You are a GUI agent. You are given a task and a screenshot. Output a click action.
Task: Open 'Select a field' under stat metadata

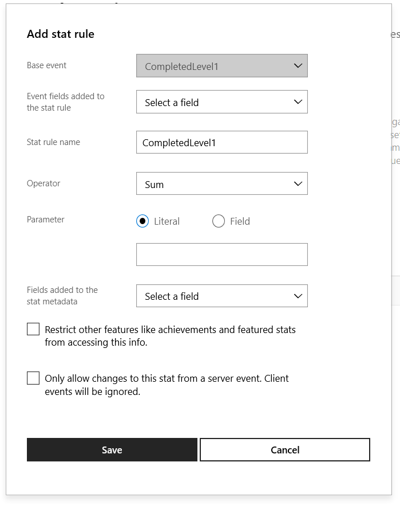click(x=222, y=296)
